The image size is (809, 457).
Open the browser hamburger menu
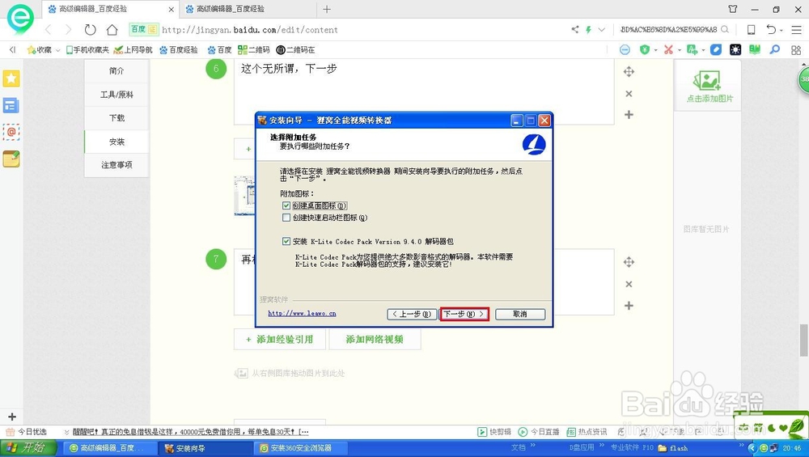(x=796, y=29)
